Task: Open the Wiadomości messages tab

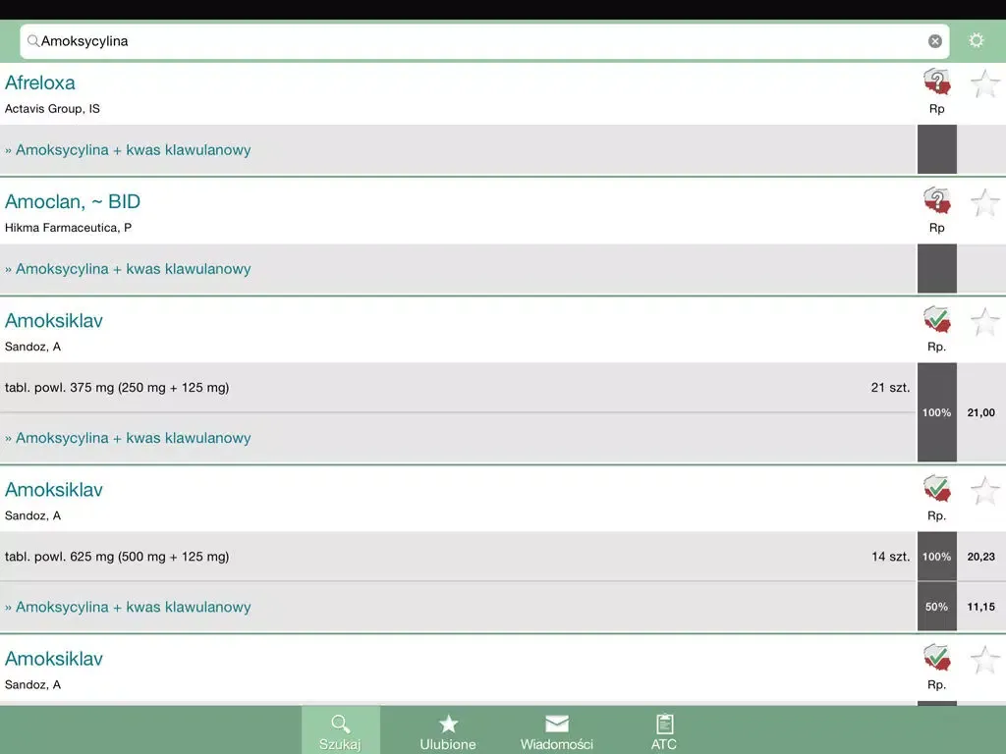Action: tap(556, 730)
